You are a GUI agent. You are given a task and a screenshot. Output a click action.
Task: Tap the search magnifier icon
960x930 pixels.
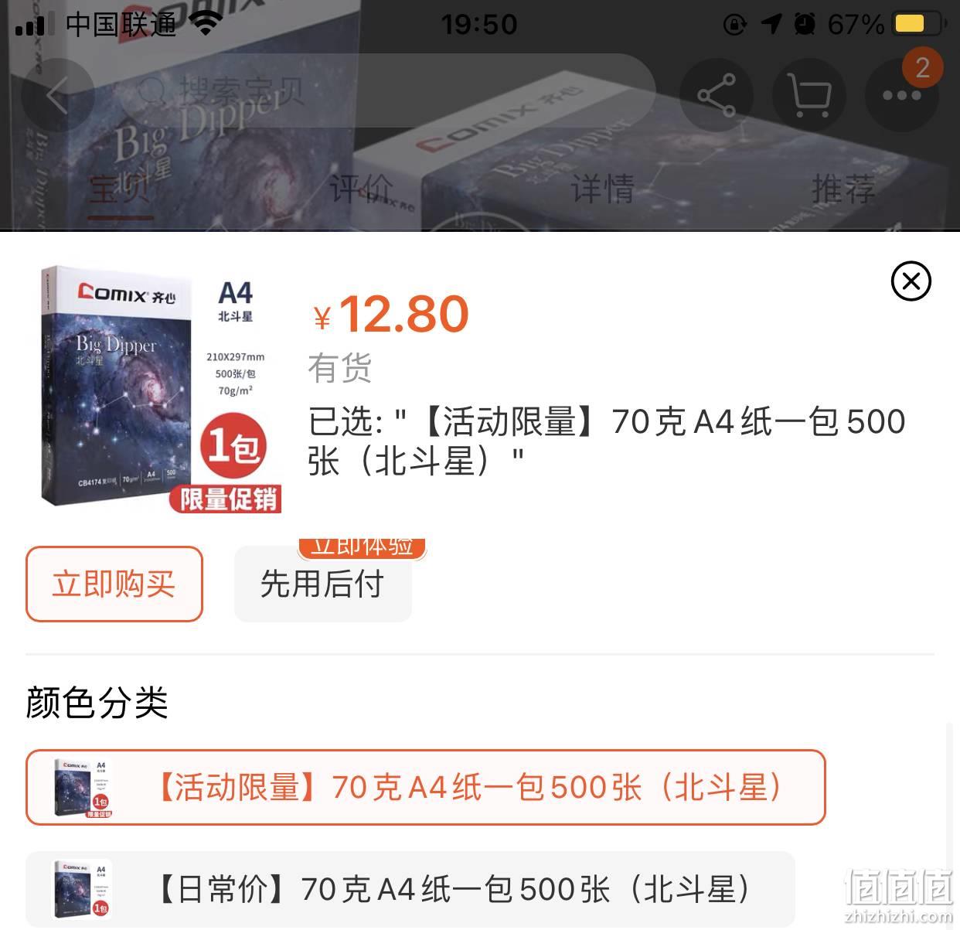(153, 92)
